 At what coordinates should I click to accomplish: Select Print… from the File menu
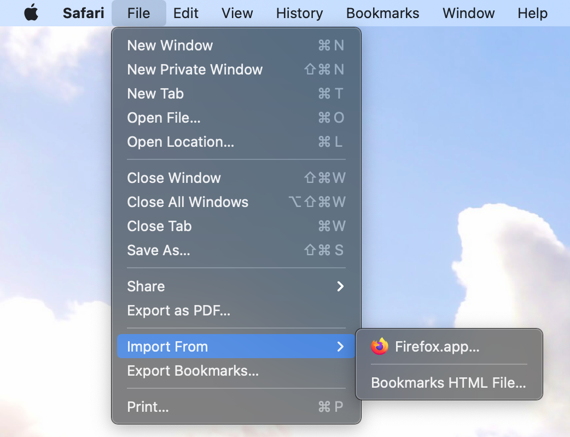coord(148,407)
